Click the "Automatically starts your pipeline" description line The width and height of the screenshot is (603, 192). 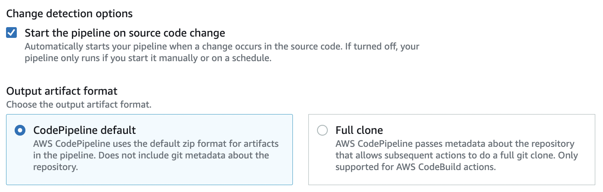172,46
